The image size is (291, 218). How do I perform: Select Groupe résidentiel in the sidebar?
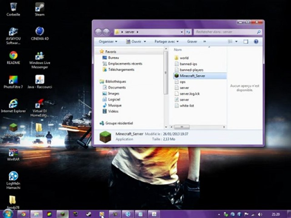pos(116,123)
